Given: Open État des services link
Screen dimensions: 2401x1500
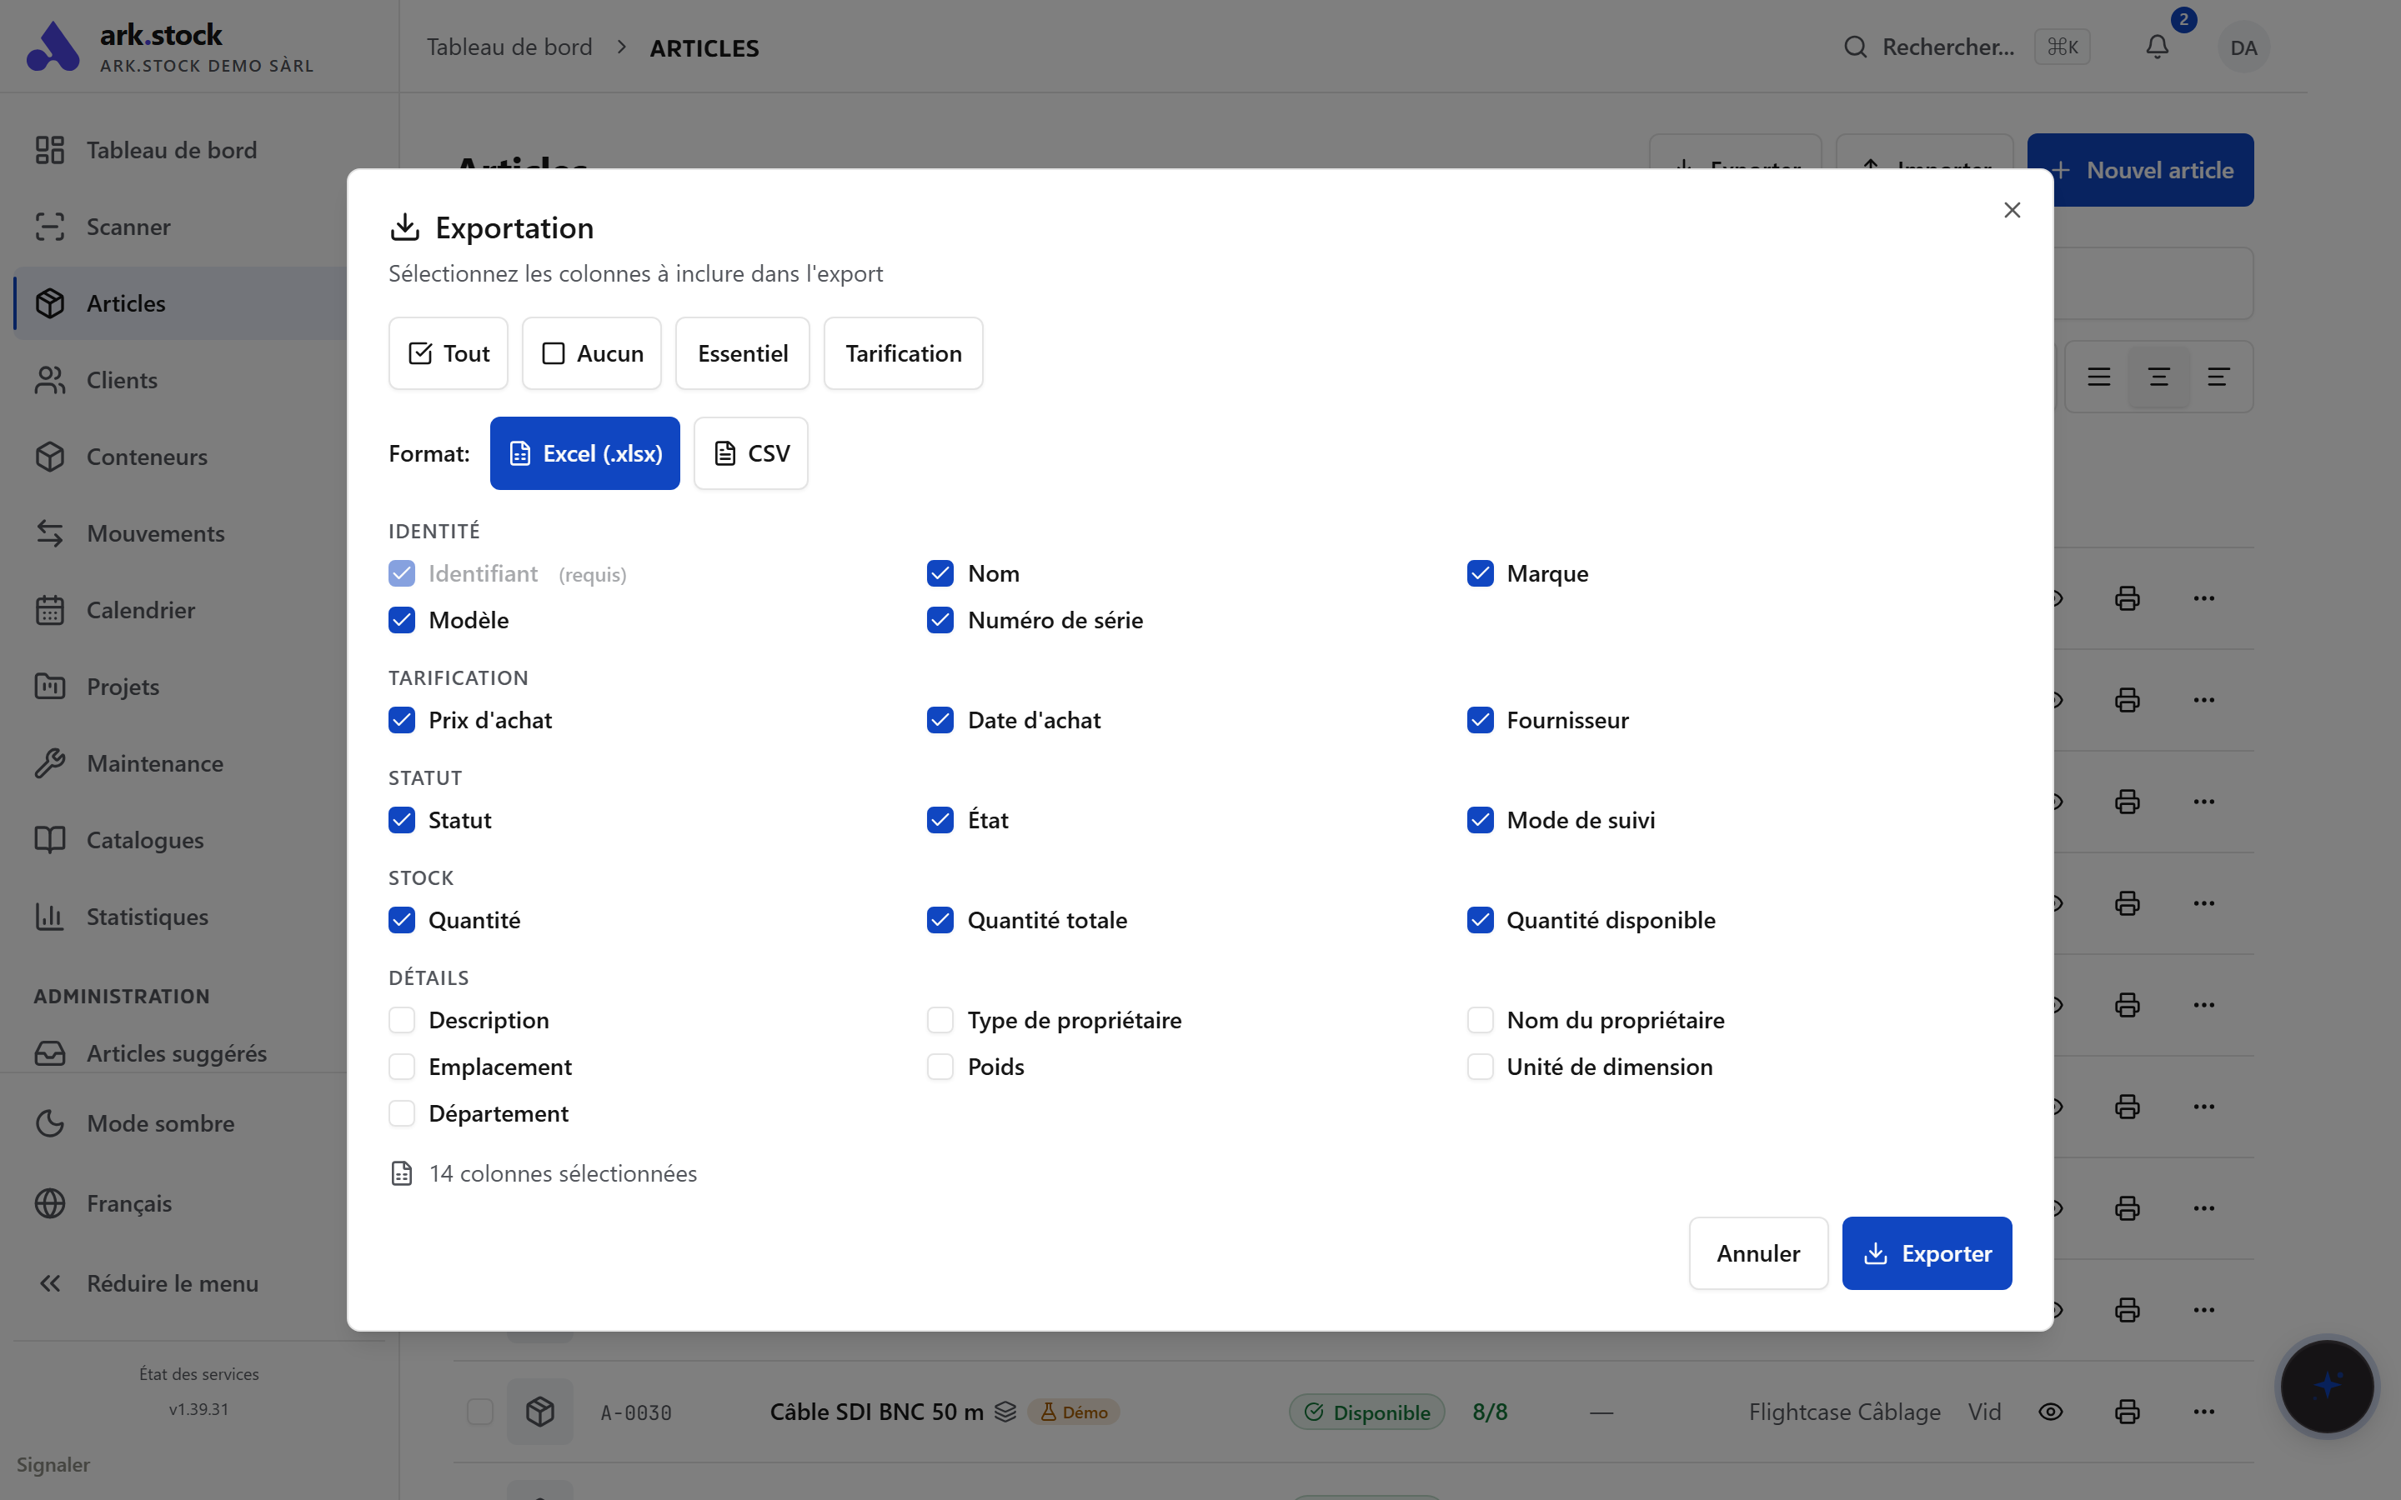Looking at the screenshot, I should [198, 1374].
